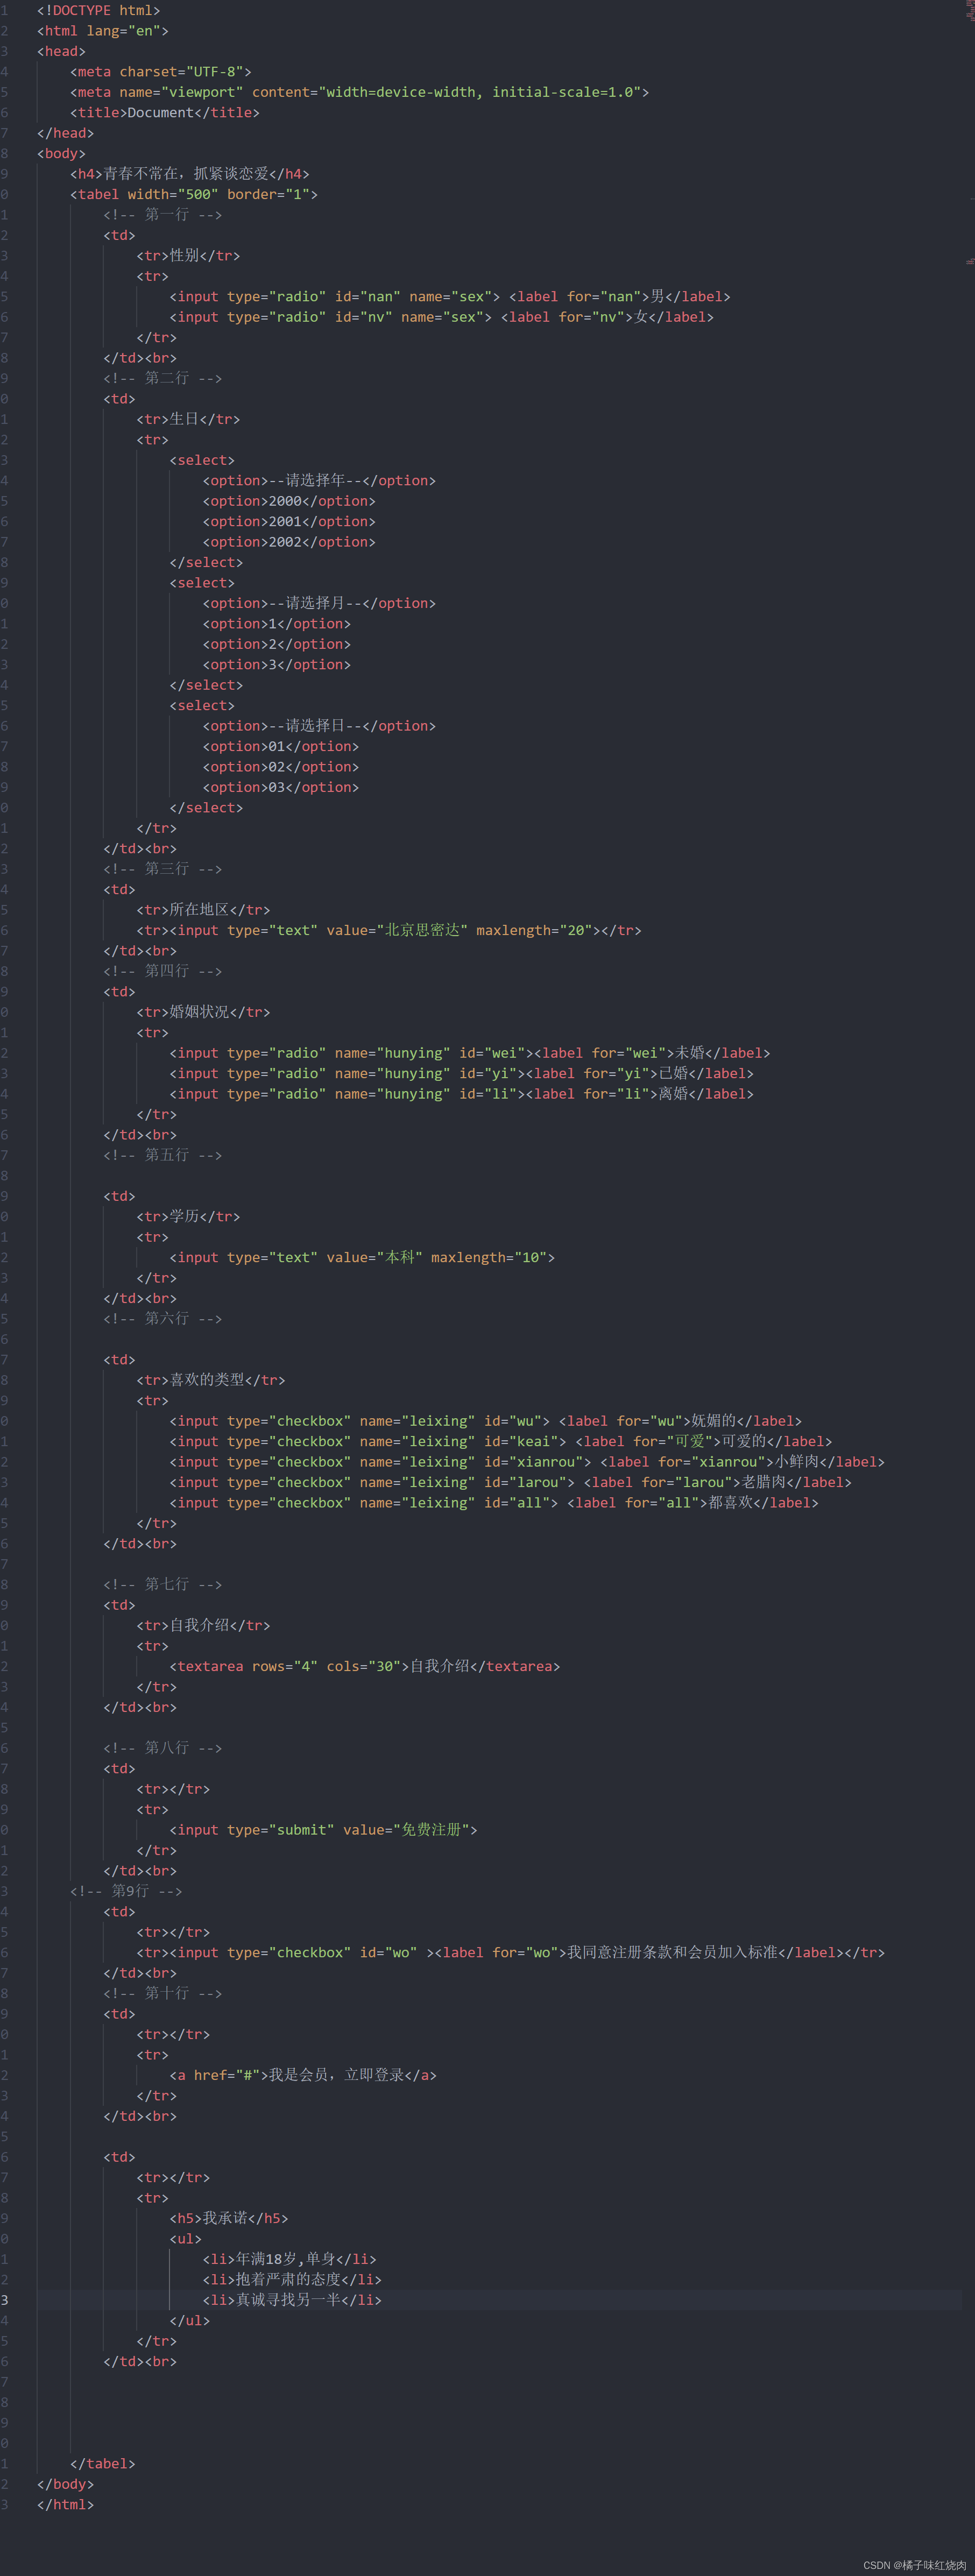Image resolution: width=975 pixels, height=2576 pixels.
Task: Click the radio input line id="nv"
Action: (x=441, y=317)
